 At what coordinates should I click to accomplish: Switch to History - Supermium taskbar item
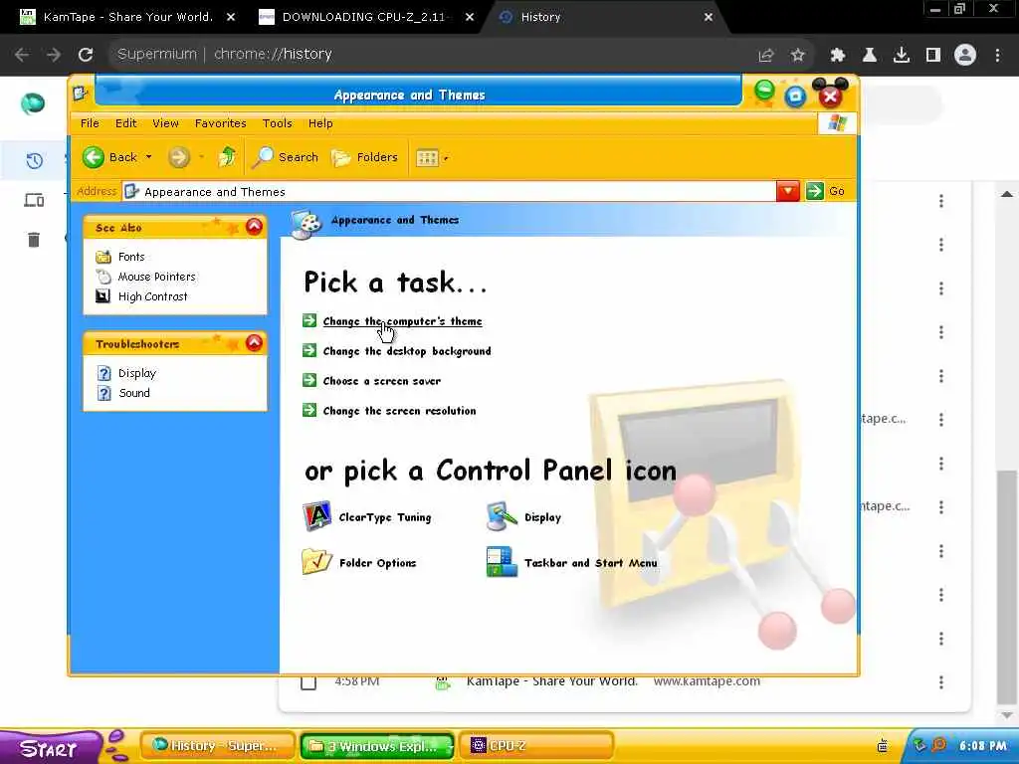pyautogui.click(x=216, y=746)
